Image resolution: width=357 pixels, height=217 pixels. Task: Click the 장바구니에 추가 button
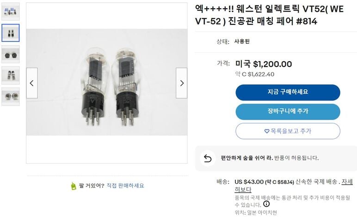point(288,111)
